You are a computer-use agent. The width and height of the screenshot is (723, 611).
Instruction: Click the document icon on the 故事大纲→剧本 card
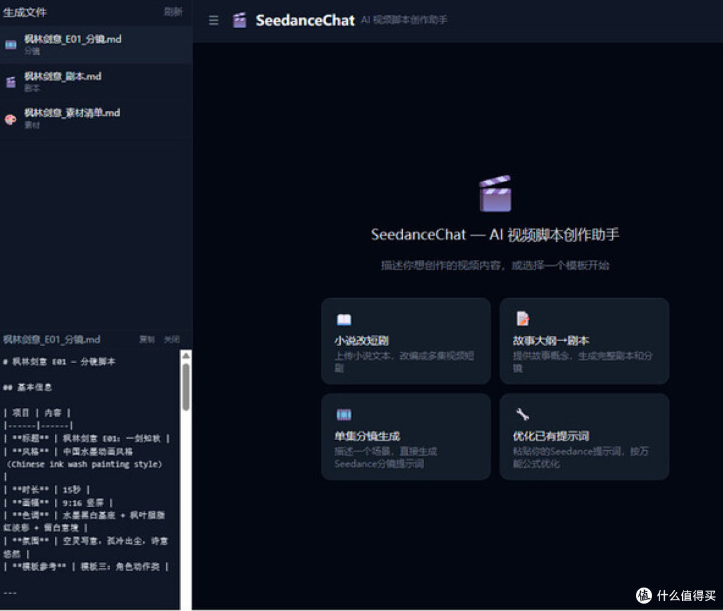522,318
